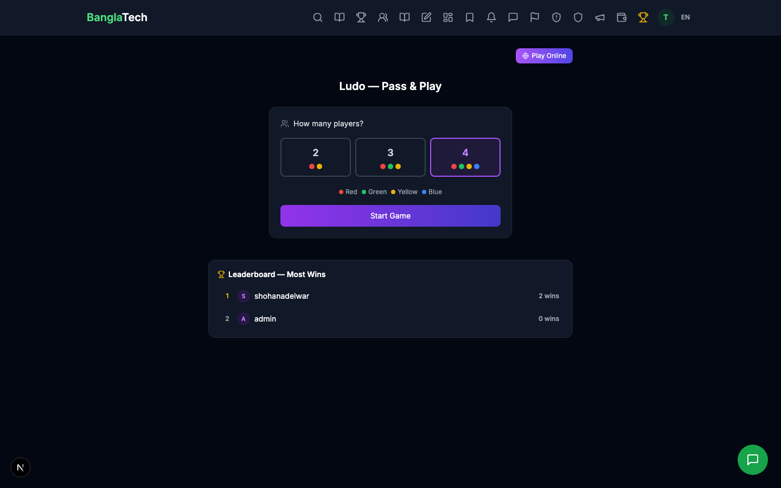Click the flag report icon
The height and width of the screenshot is (488, 781).
pyautogui.click(x=535, y=17)
